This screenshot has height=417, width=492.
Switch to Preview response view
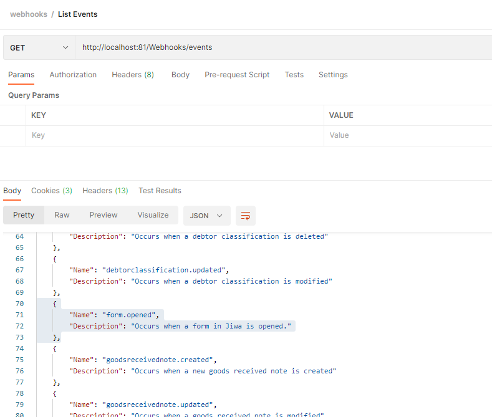tap(103, 215)
